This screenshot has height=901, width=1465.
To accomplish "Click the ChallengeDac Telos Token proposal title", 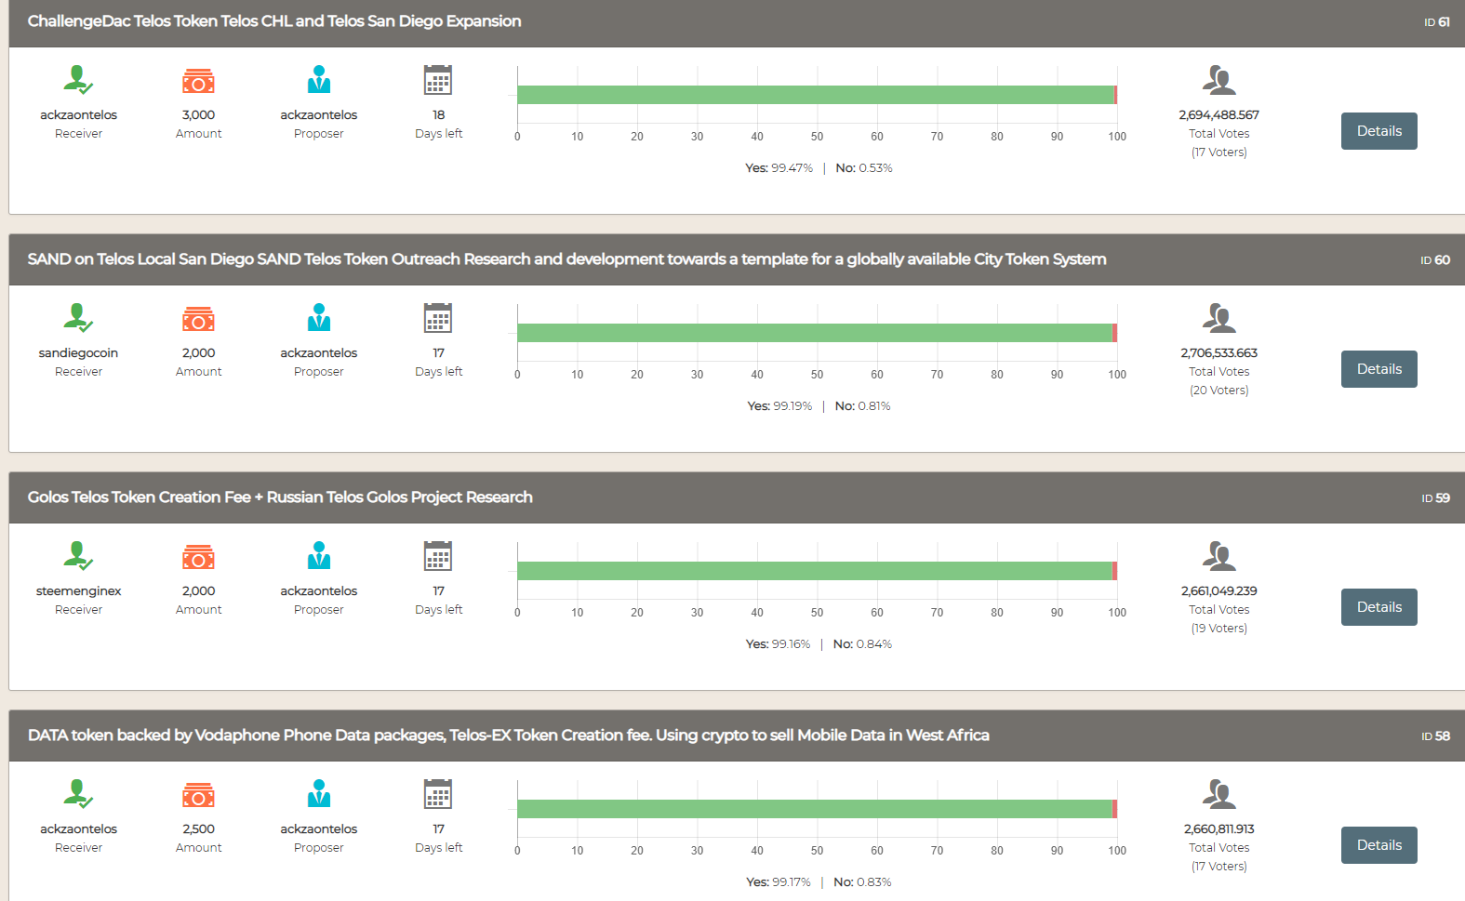I will [x=274, y=21].
